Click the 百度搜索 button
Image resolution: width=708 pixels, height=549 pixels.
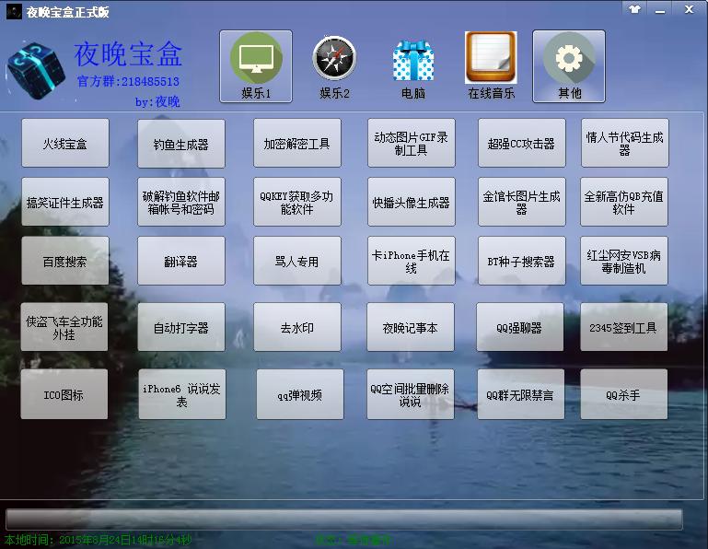(65, 261)
